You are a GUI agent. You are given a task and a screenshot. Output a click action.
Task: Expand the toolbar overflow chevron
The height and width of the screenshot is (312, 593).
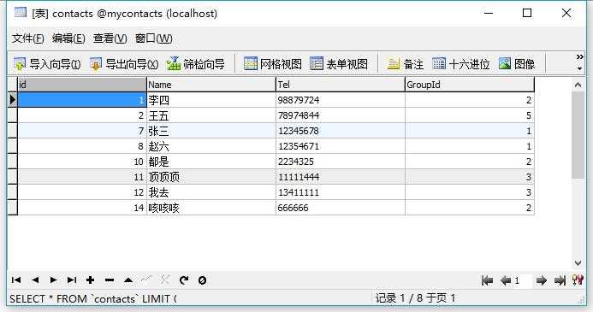pos(579,56)
